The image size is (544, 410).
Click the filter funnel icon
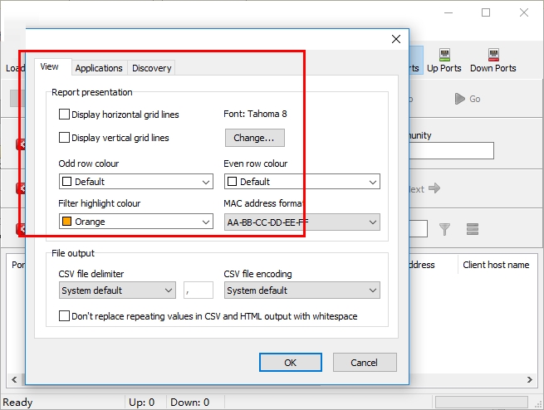click(444, 229)
